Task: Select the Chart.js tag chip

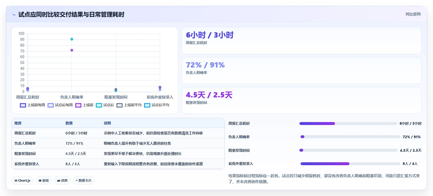Action: pyautogui.click(x=23, y=180)
